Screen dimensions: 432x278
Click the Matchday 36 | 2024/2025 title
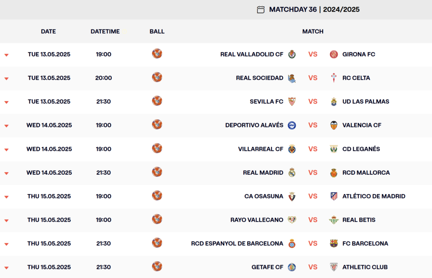(314, 9)
